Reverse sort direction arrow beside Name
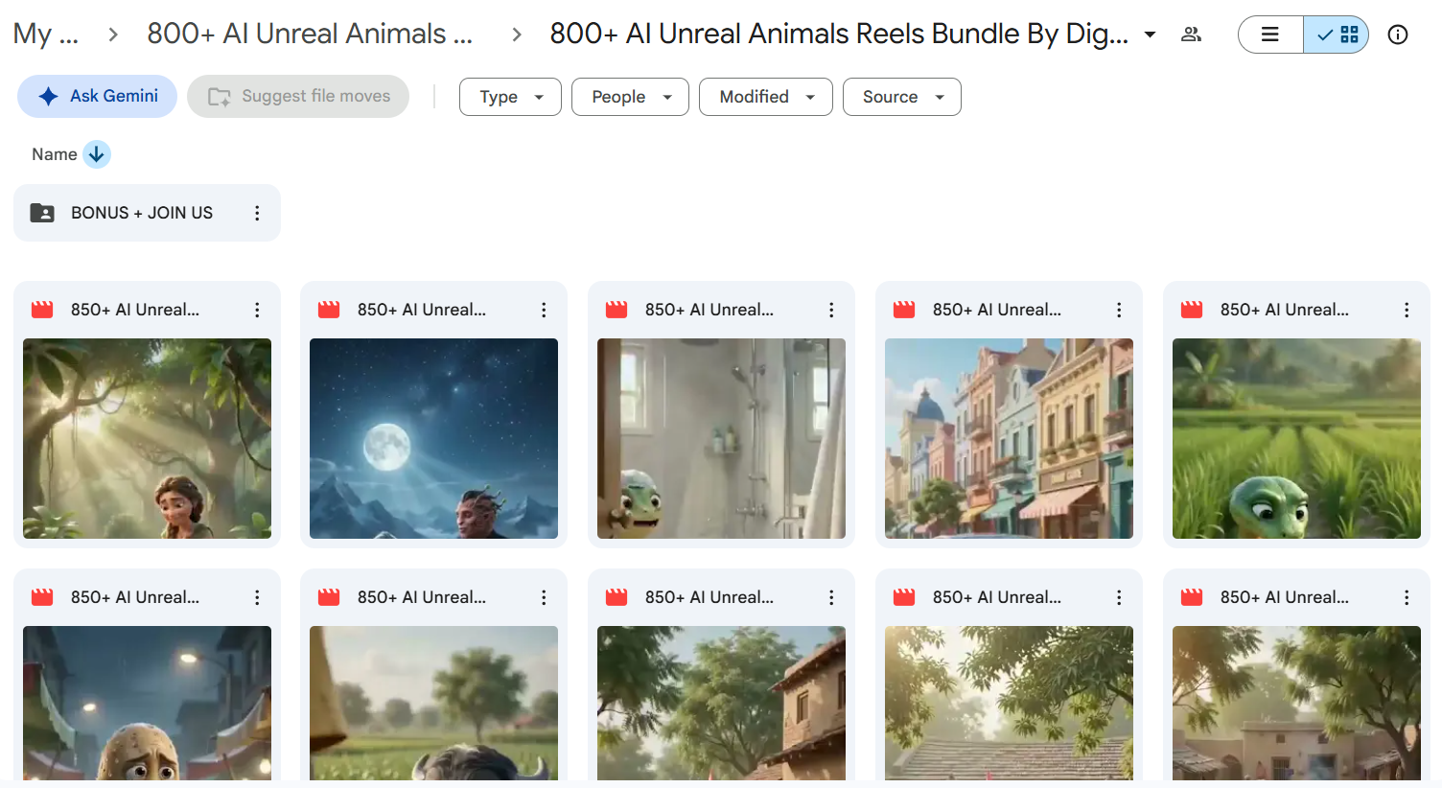 (x=97, y=154)
